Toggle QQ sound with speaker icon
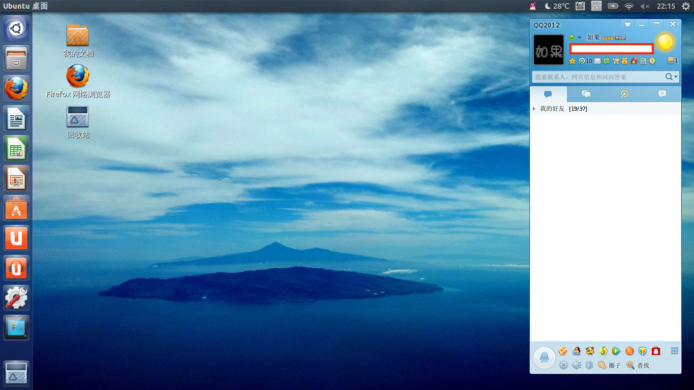Viewport: 694px width, 390px height. click(x=577, y=365)
